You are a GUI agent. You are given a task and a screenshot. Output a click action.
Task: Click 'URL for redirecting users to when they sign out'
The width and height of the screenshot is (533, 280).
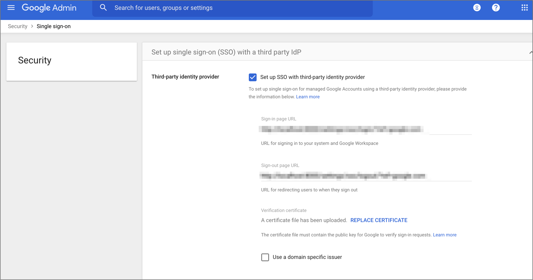(309, 190)
